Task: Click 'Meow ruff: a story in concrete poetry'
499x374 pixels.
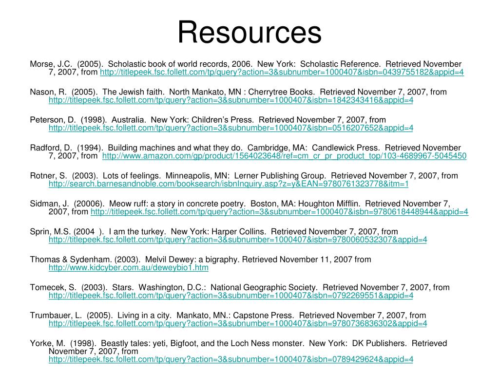Action: pos(177,204)
